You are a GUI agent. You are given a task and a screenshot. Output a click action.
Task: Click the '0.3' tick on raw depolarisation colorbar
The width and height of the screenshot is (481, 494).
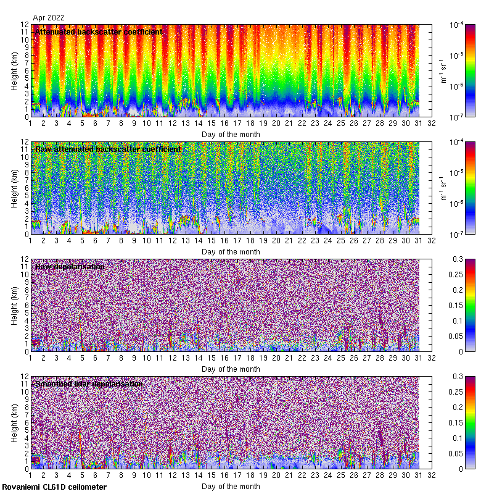[x=458, y=259]
